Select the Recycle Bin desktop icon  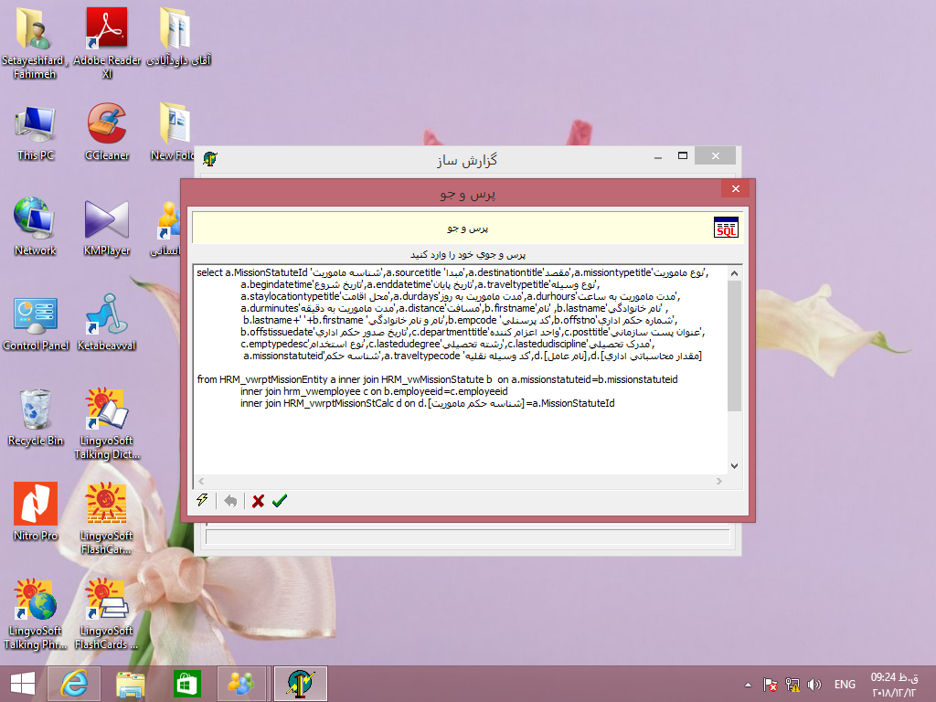coord(36,418)
